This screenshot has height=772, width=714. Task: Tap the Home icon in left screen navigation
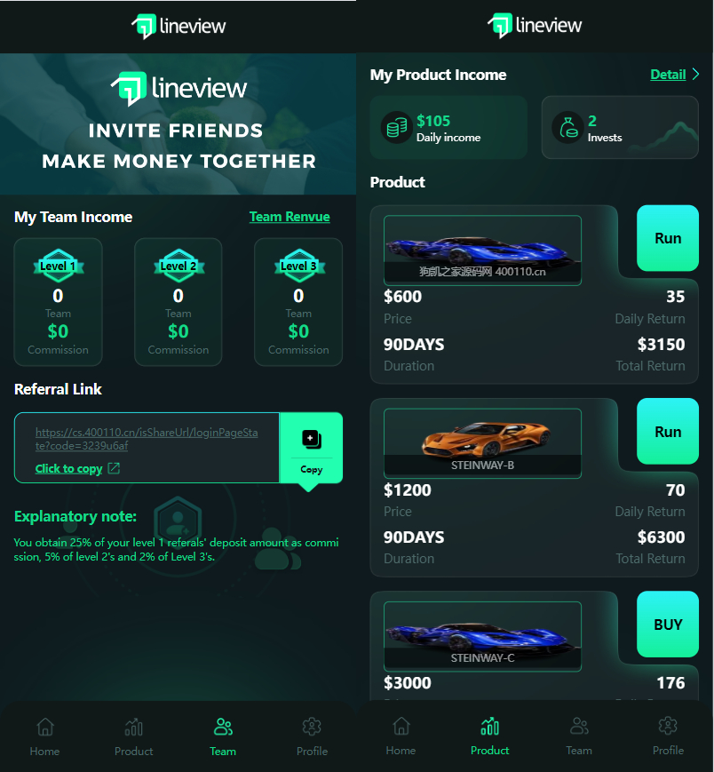[44, 727]
